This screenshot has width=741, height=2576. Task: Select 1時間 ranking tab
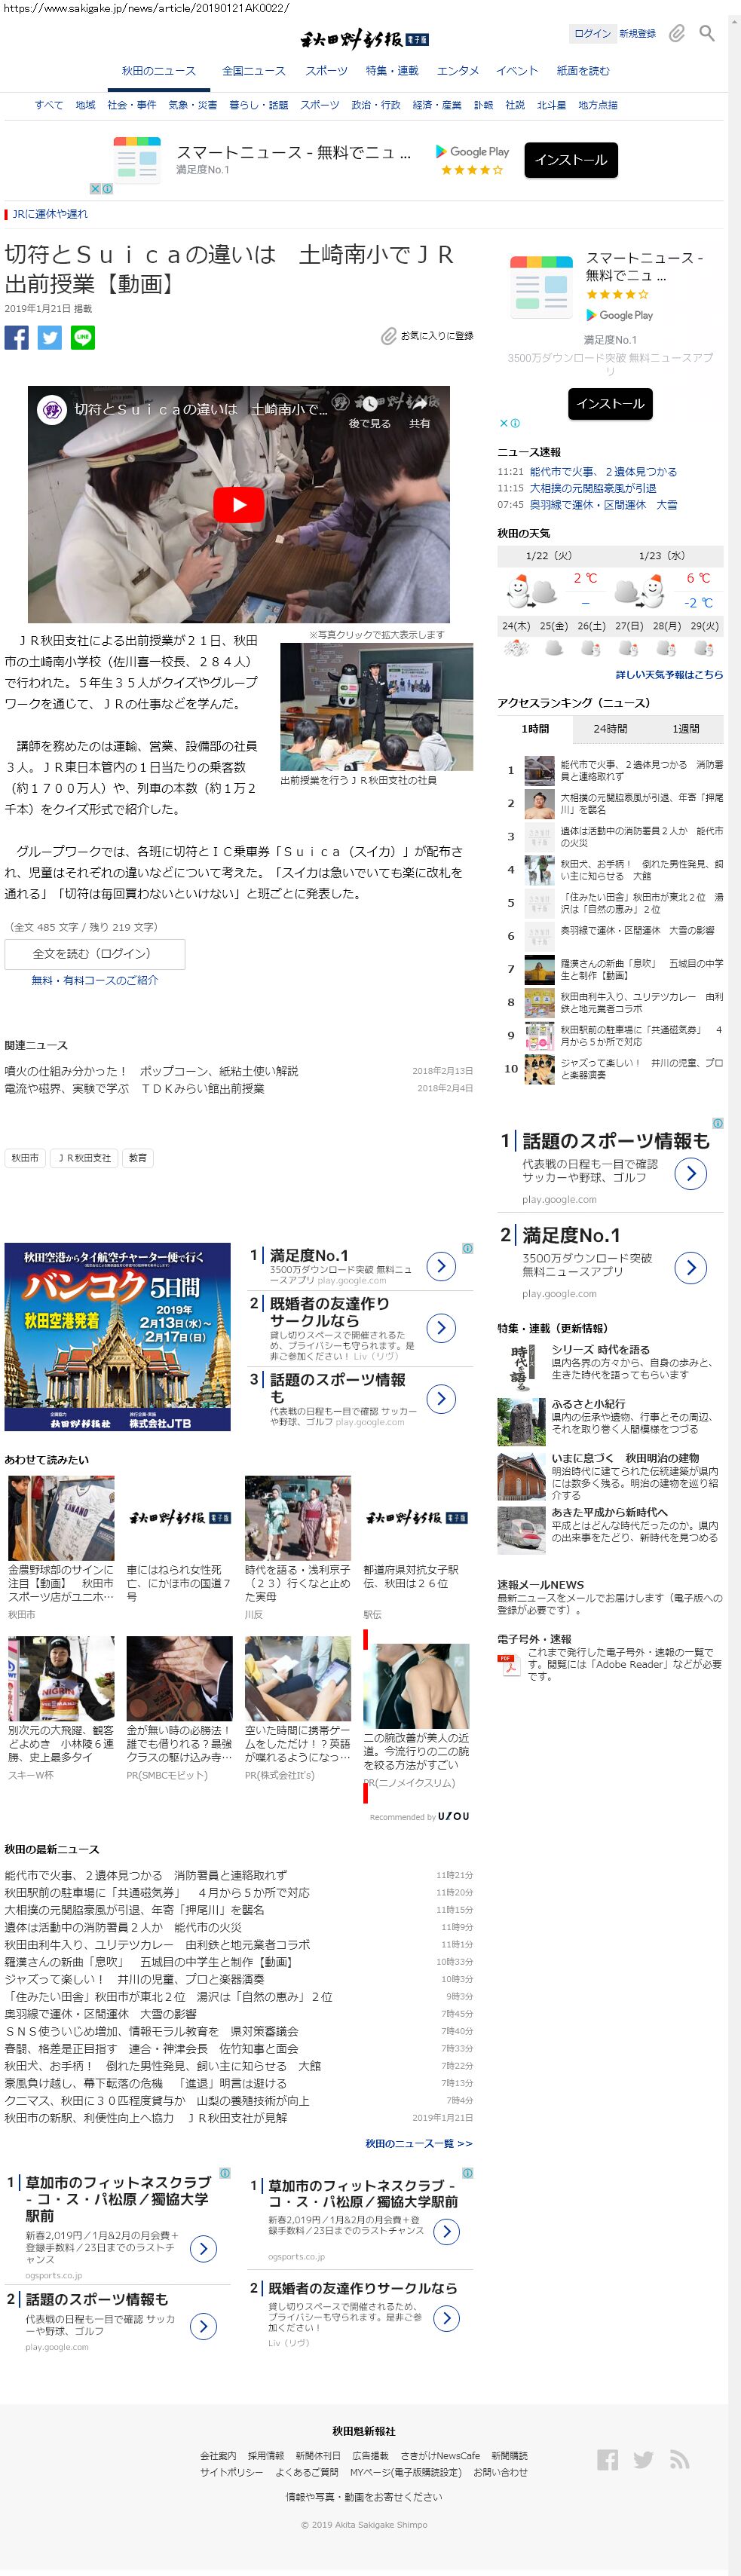coord(535,729)
